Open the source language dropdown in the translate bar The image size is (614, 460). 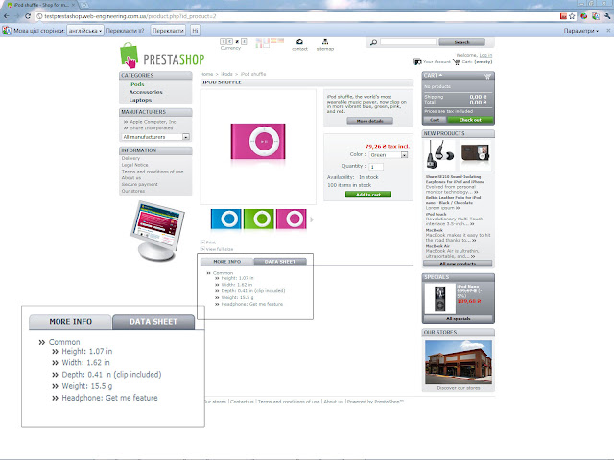pos(85,30)
